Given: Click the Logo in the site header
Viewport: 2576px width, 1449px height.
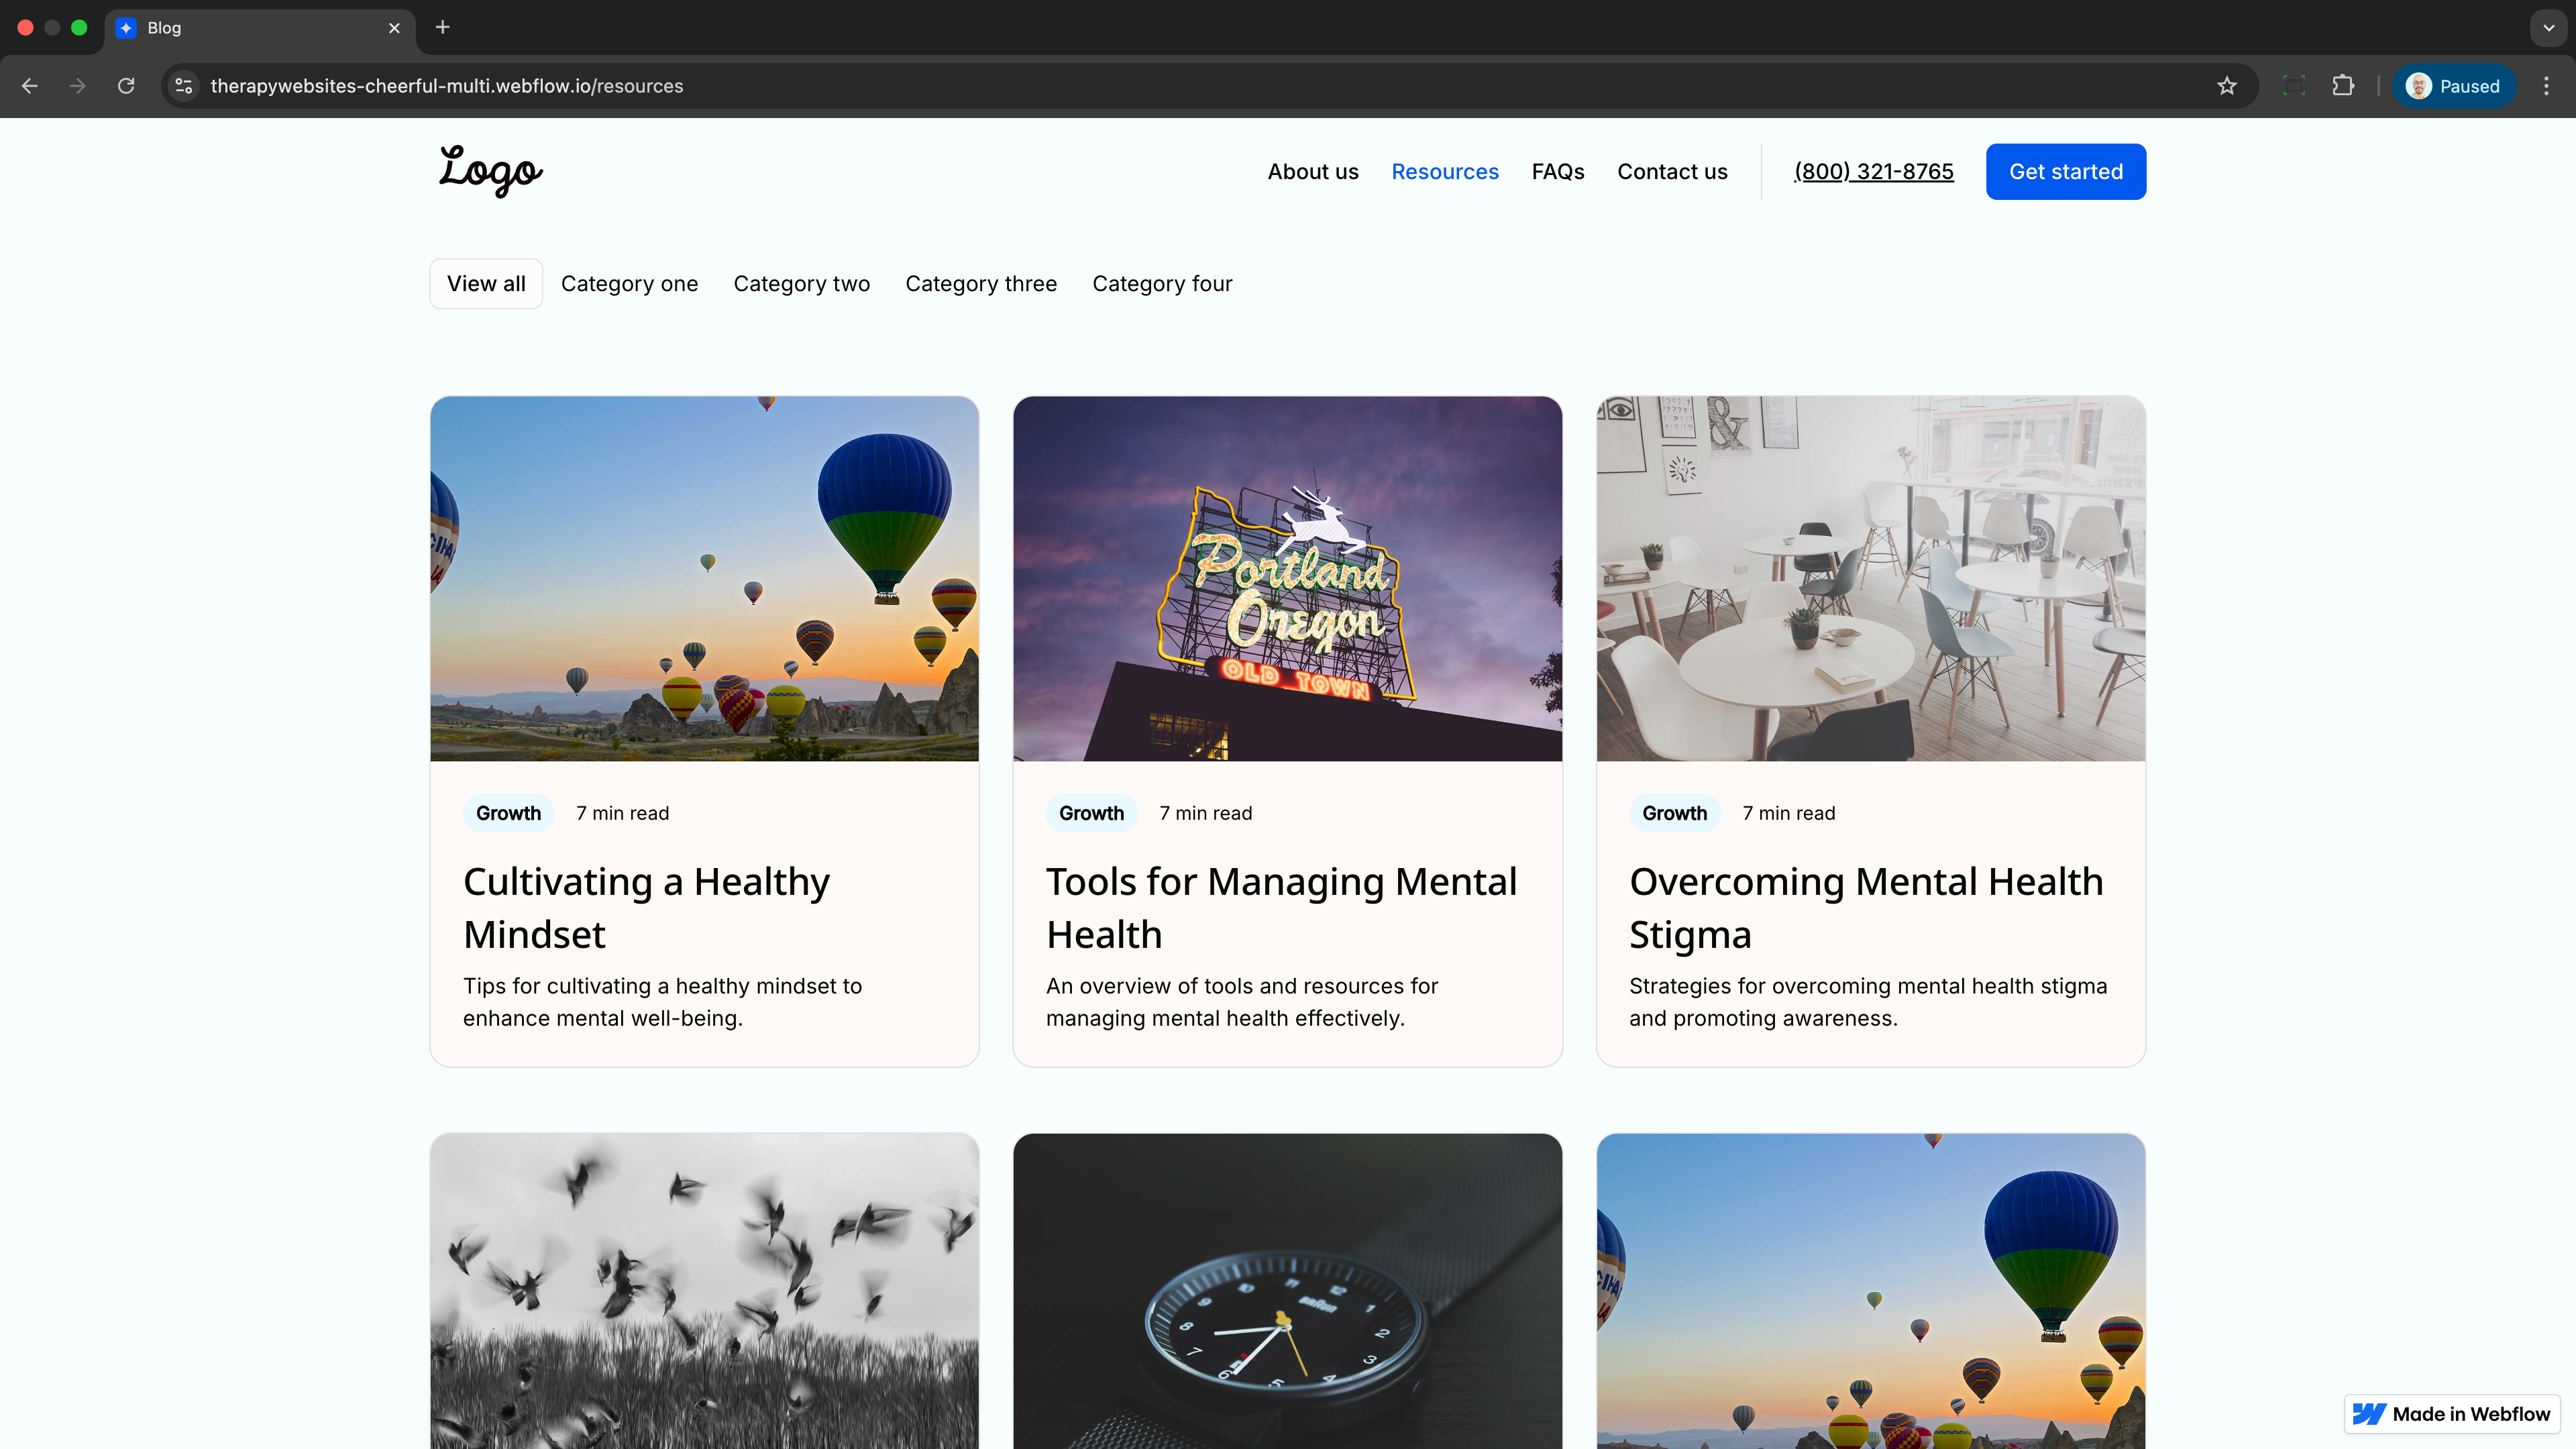Looking at the screenshot, I should [x=491, y=171].
